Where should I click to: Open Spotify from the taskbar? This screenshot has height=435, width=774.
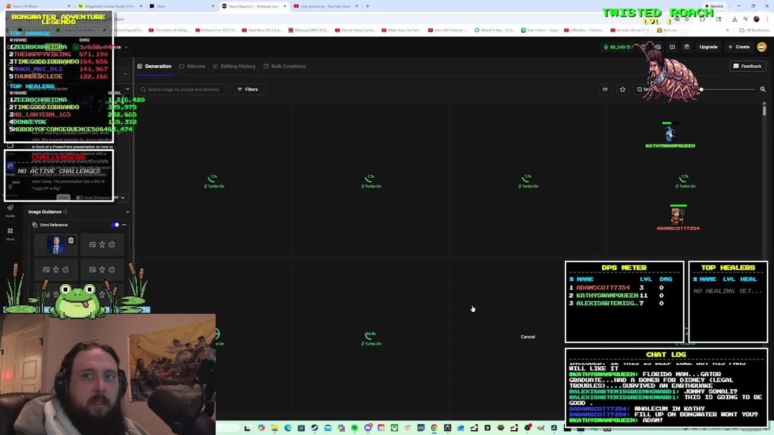(354, 428)
